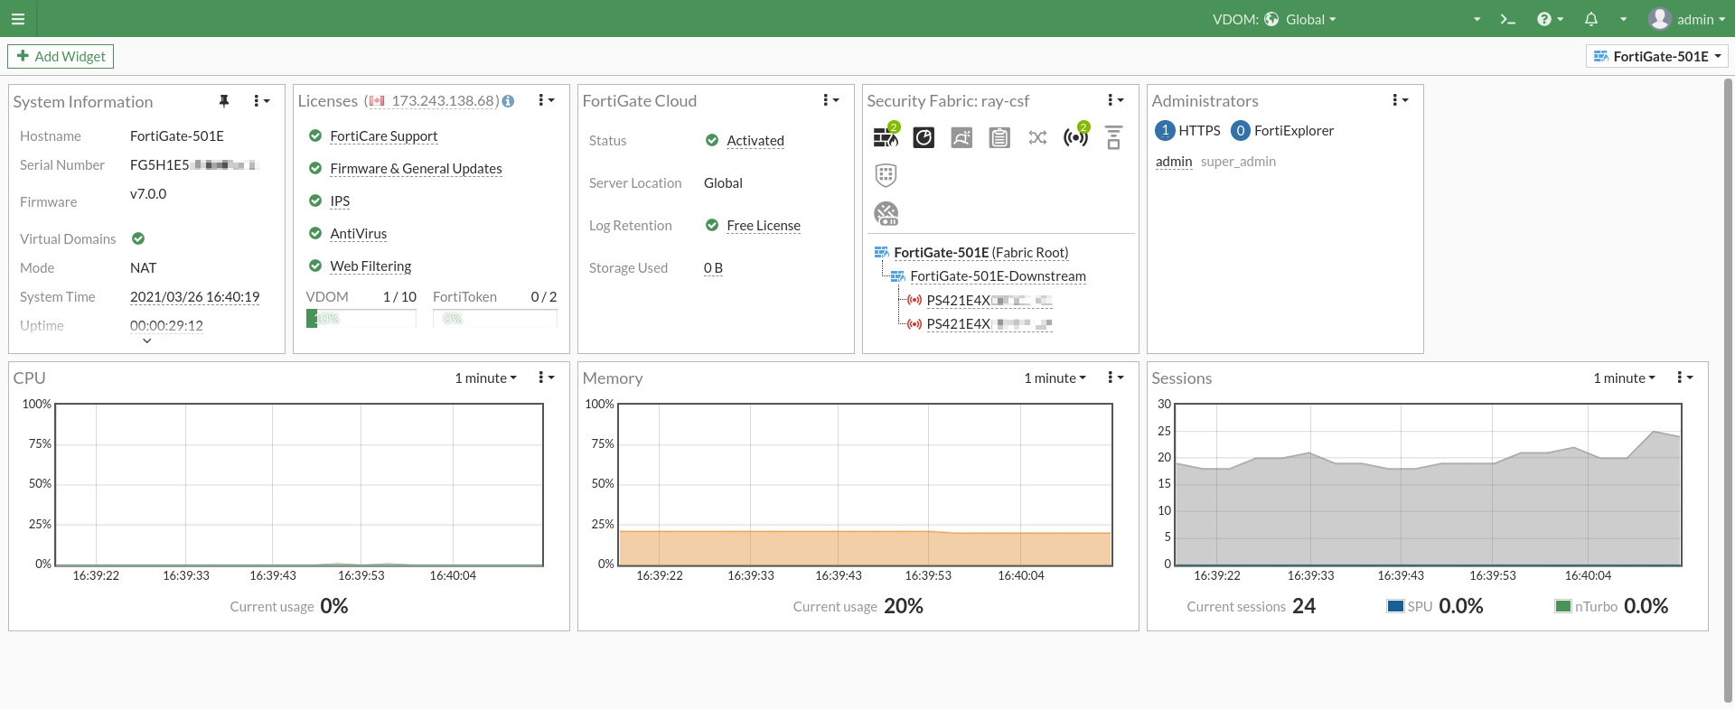Viewport: 1735px width, 709px height.
Task: Click the FortiCare Support link
Action: 383,135
